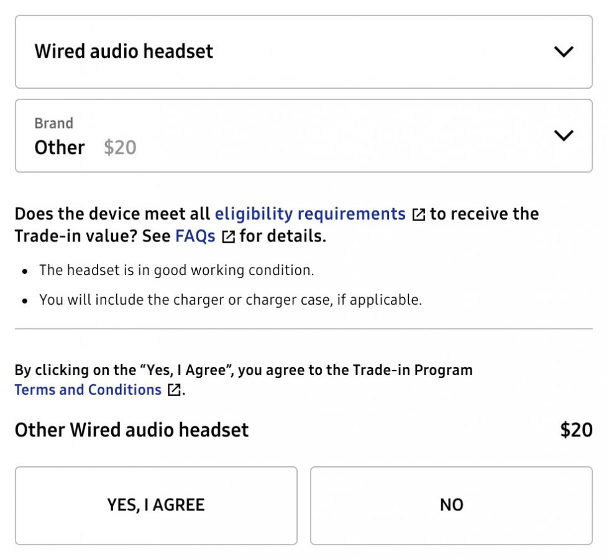Click the horizontal divider line above the agreement text
This screenshot has height=560, width=609.
tap(303, 328)
